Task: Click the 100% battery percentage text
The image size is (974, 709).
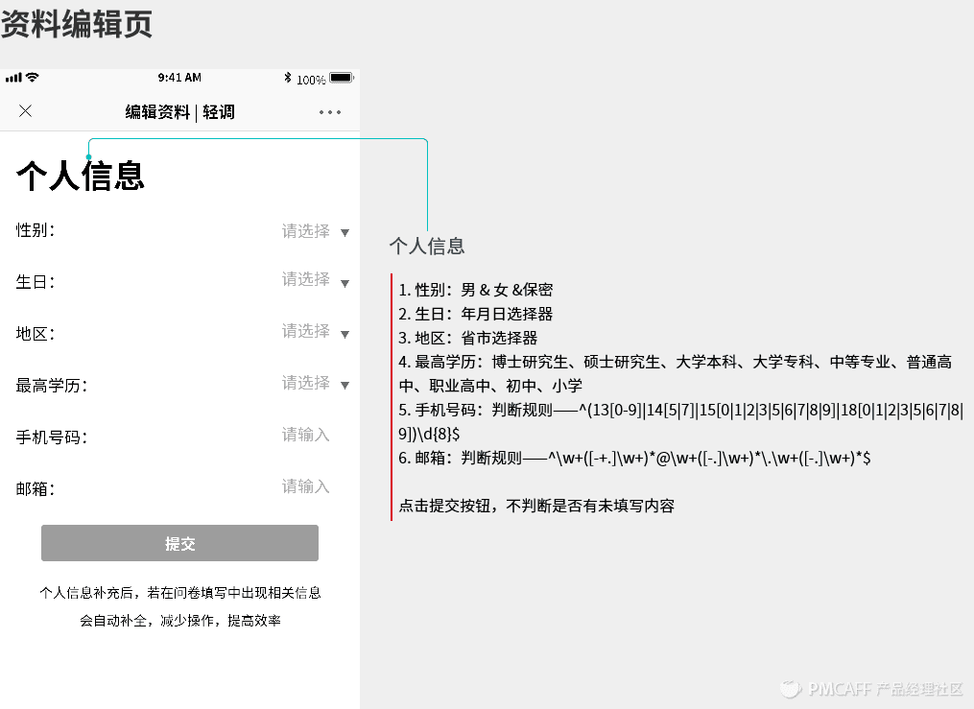Action: [311, 80]
